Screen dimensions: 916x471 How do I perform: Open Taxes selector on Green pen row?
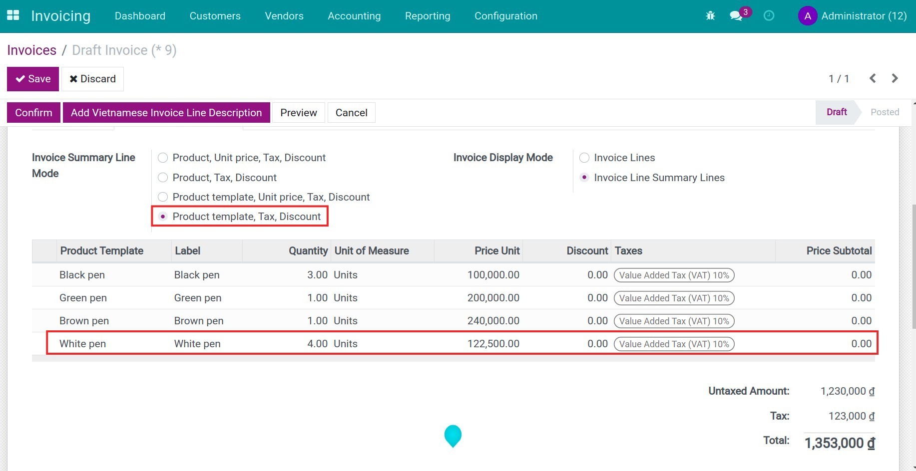pyautogui.click(x=674, y=298)
